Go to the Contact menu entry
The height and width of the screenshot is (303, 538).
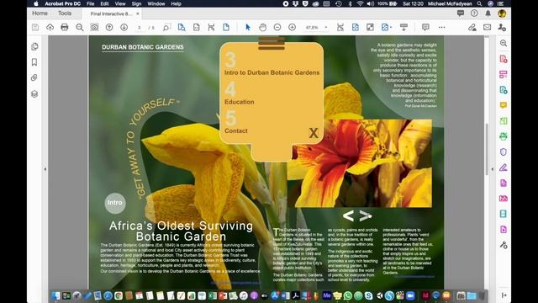click(x=235, y=130)
